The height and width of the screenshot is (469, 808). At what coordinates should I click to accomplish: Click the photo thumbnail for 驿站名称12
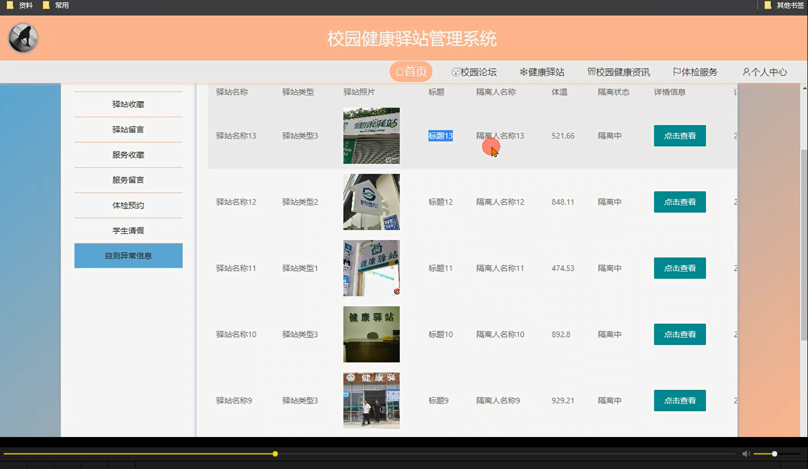371,202
